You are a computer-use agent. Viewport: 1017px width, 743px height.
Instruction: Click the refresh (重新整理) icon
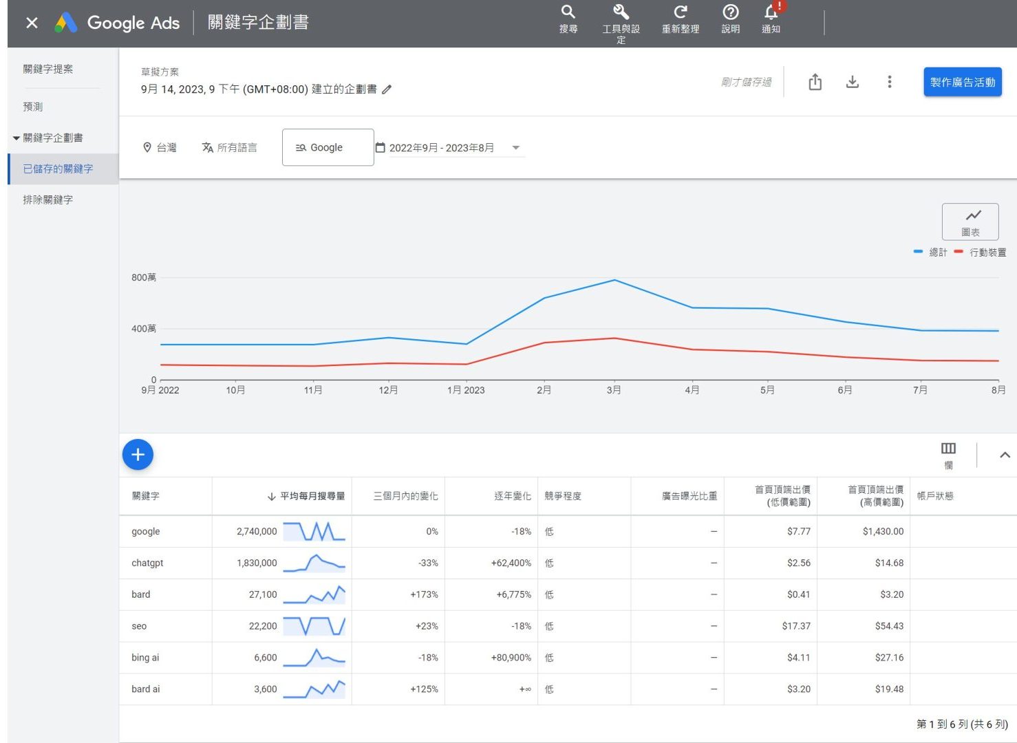coord(680,13)
